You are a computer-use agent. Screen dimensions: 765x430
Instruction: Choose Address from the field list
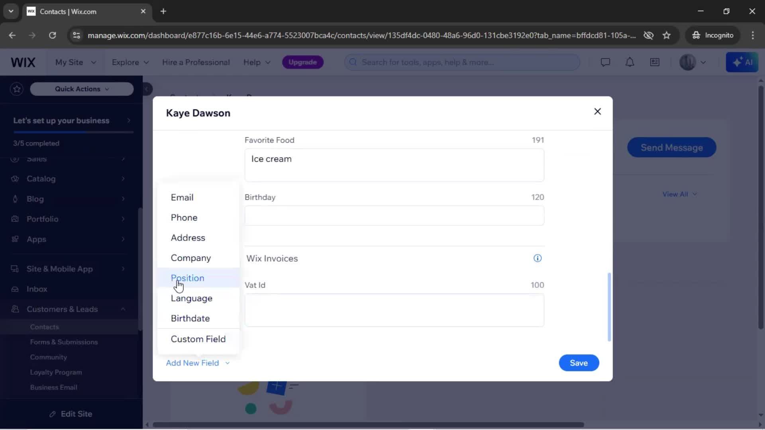click(x=198, y=238)
